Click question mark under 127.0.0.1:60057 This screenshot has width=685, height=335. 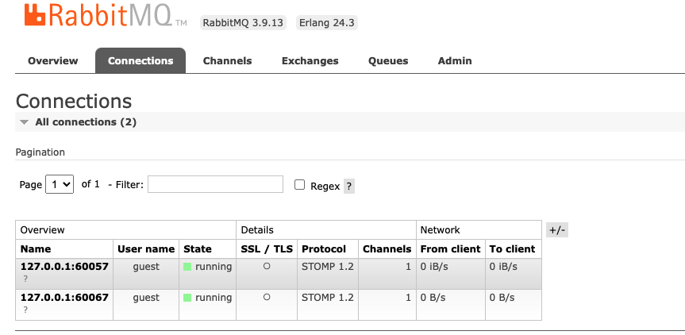[25, 279]
